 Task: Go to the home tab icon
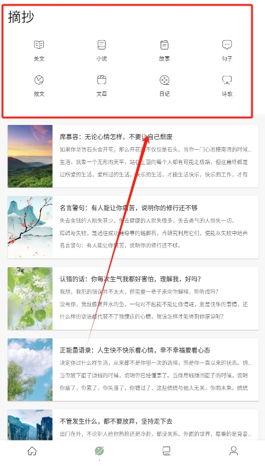(x=32, y=451)
